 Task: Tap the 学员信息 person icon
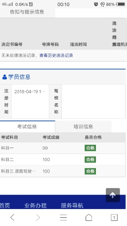5,77
